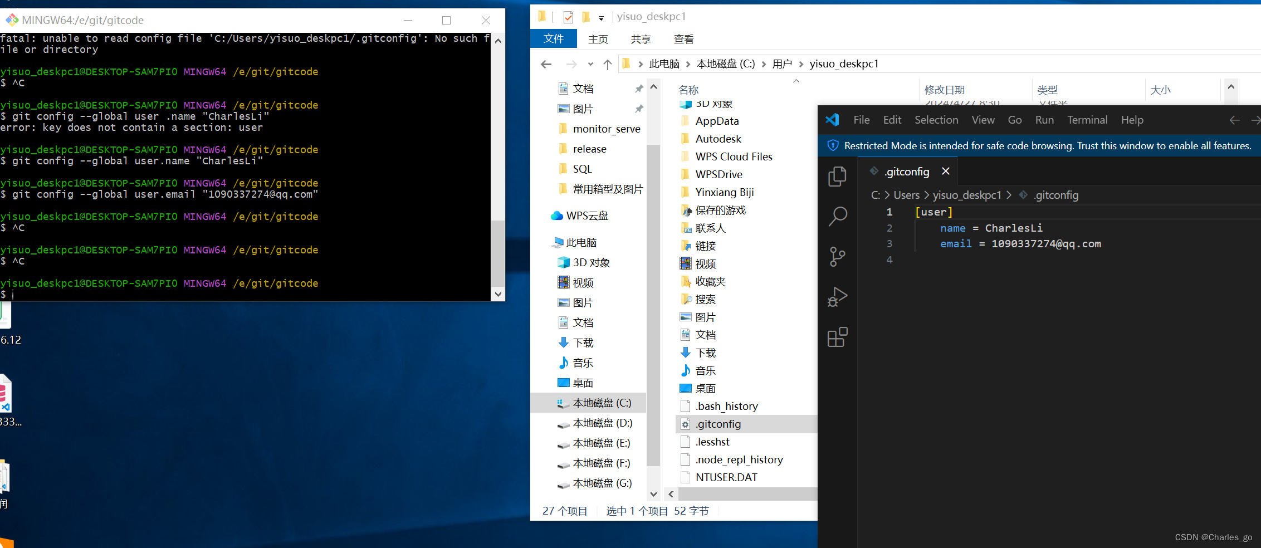This screenshot has width=1261, height=548.
Task: Select 本地磁盘 (E:) in navigation pane
Action: [602, 443]
